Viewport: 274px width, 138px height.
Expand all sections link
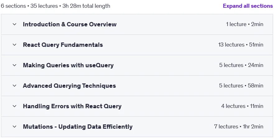click(x=248, y=6)
